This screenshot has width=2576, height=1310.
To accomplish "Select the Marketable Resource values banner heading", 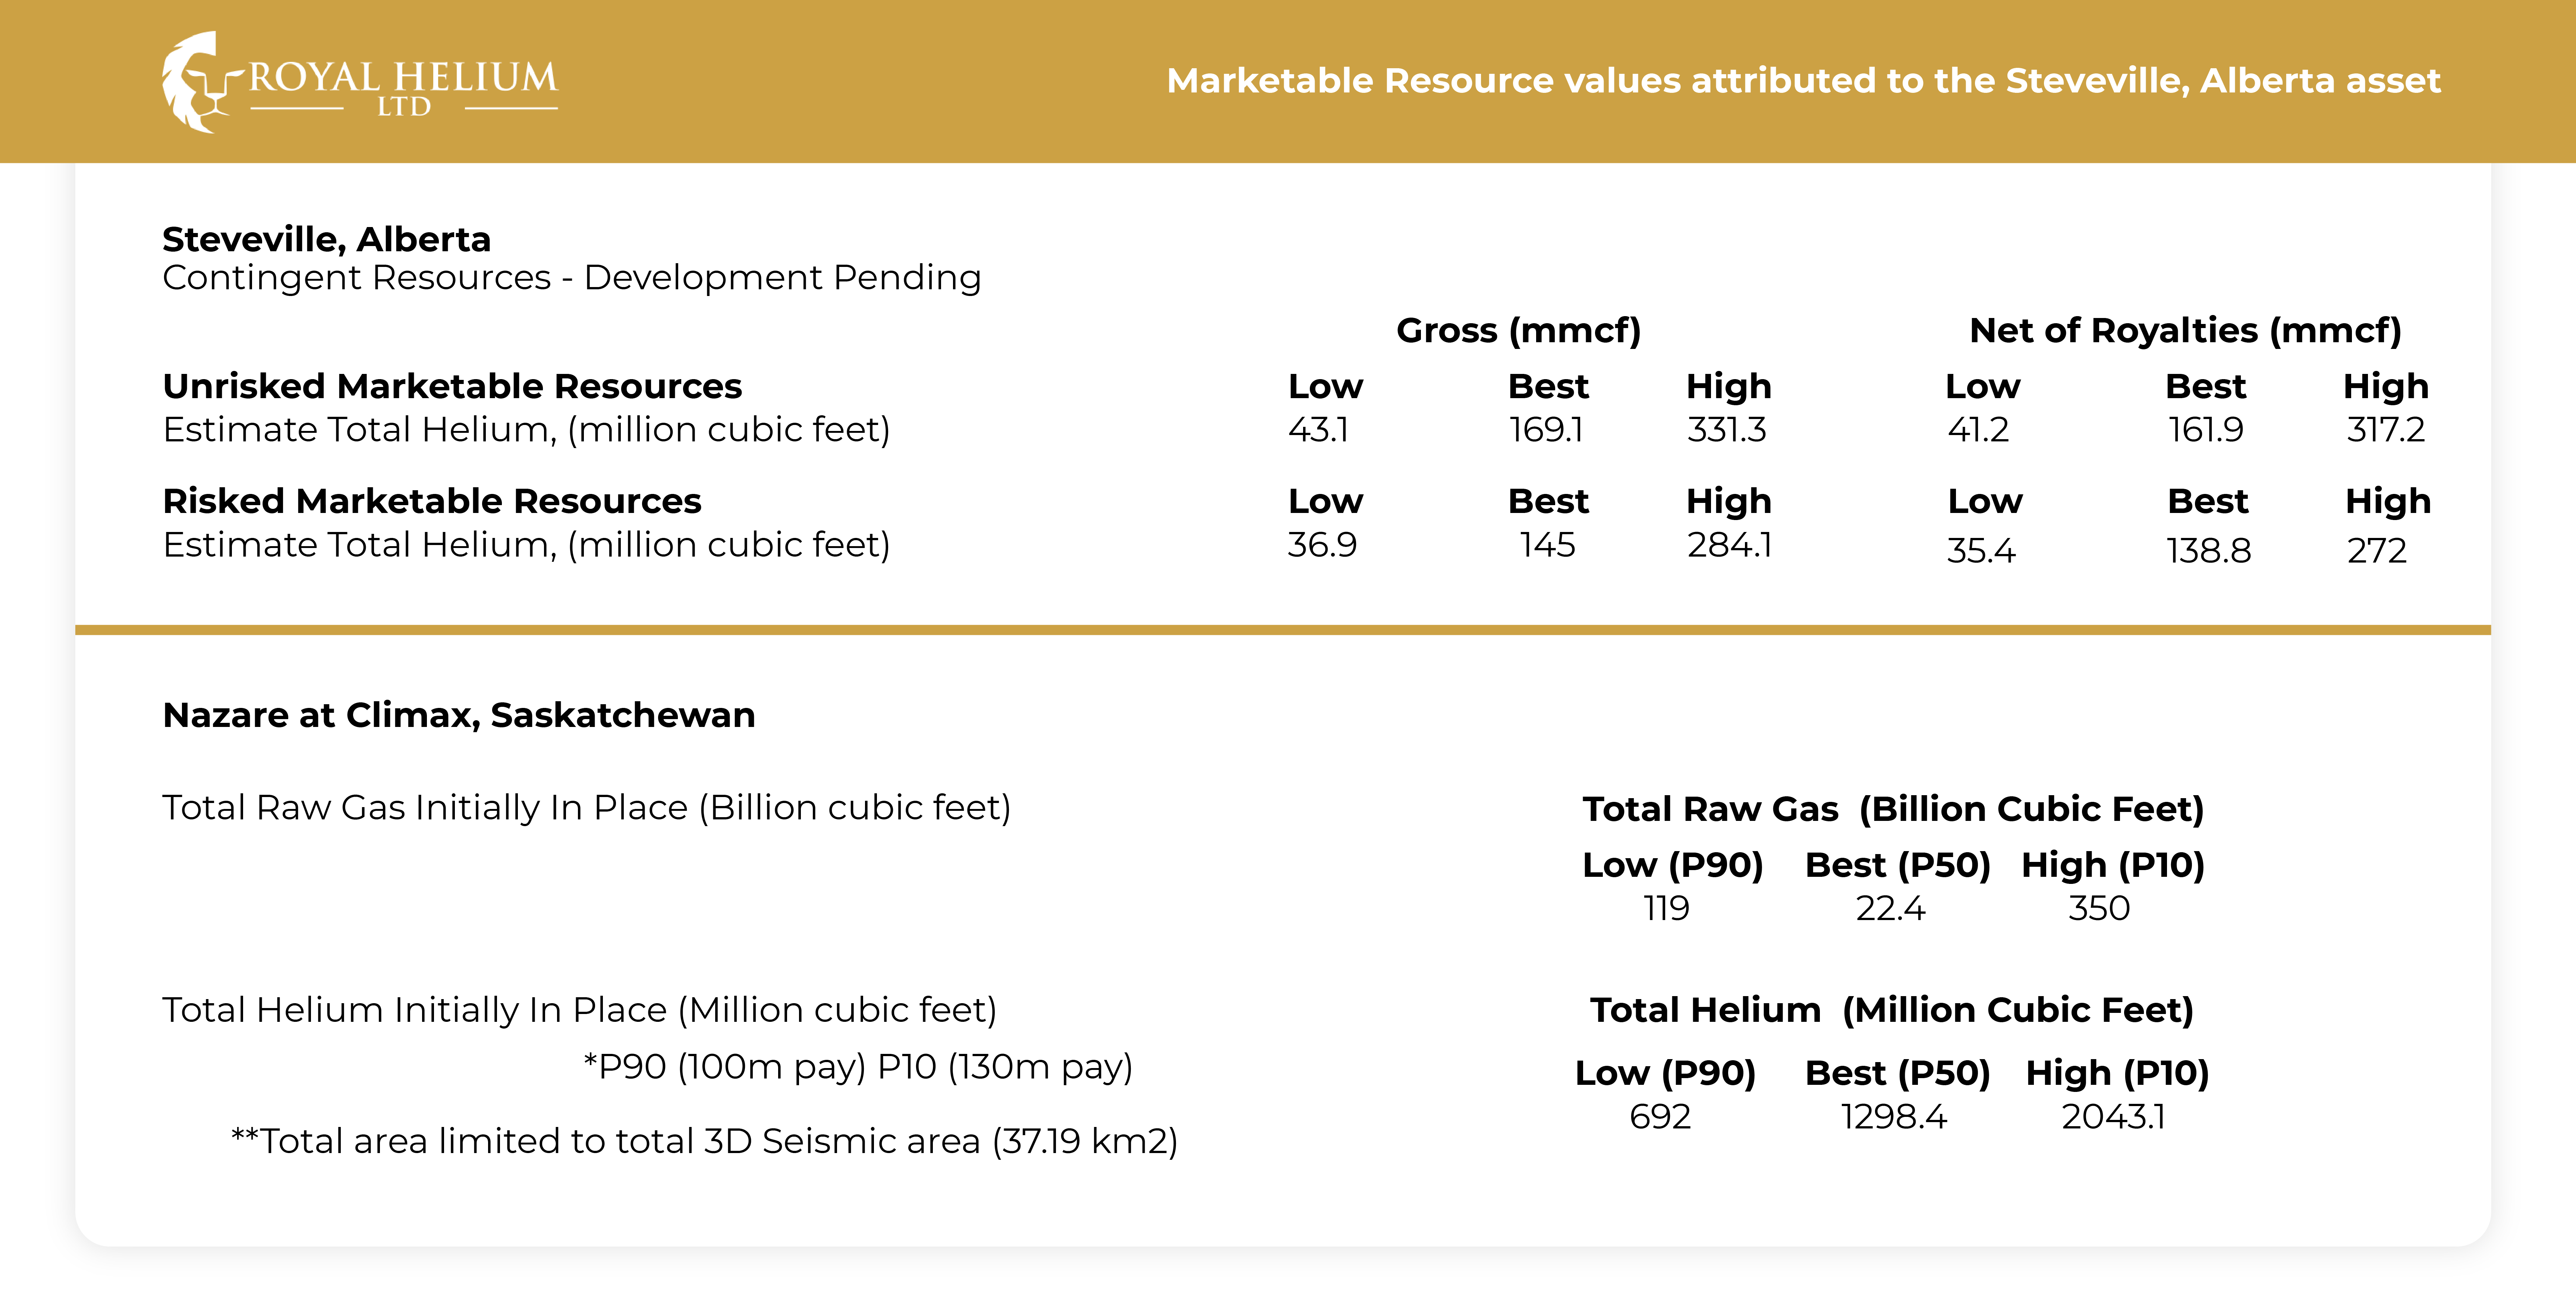I will 1803,80.
